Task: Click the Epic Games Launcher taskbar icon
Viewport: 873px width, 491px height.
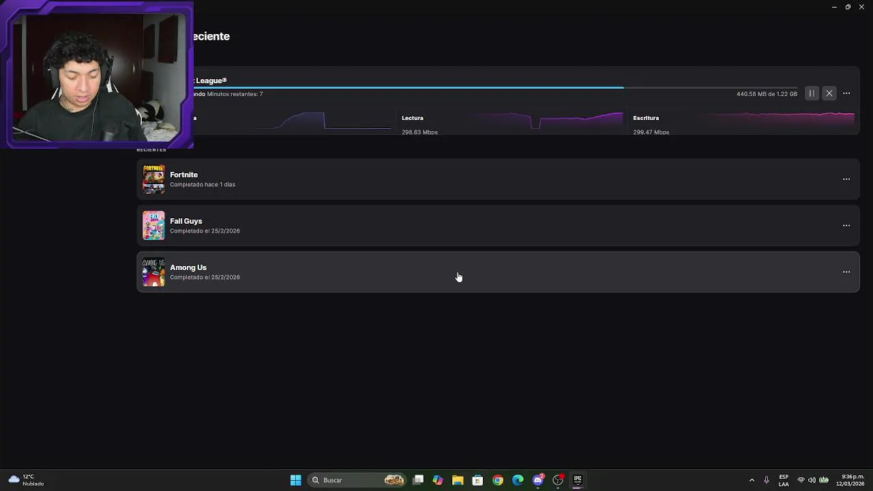Action: 578,480
